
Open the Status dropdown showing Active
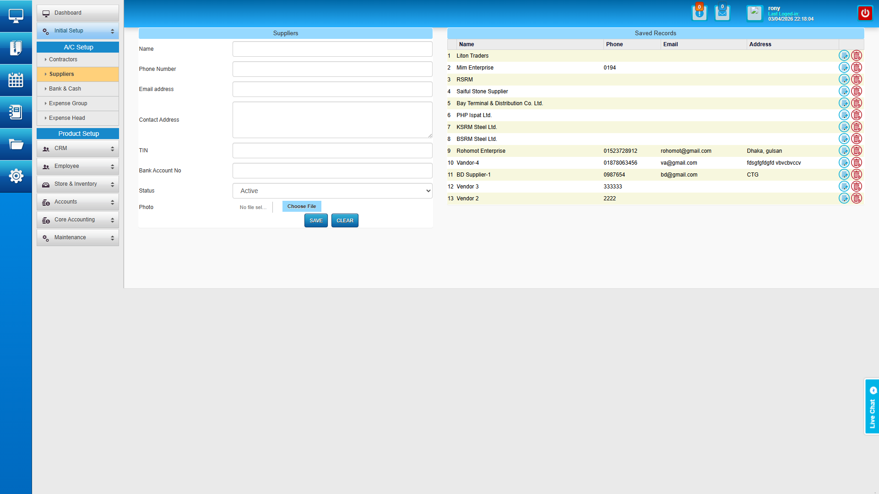tap(332, 191)
